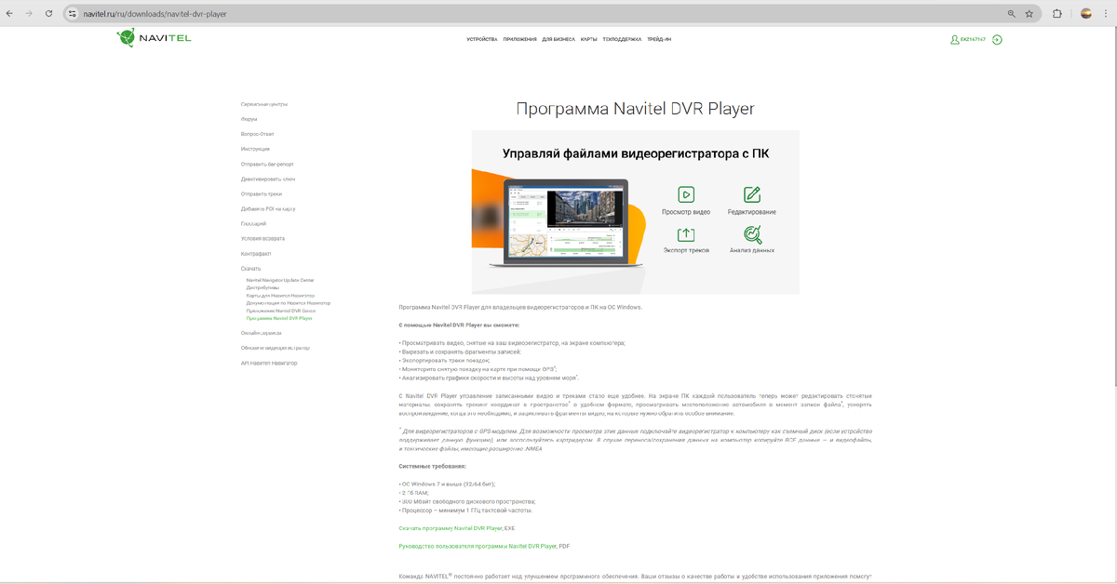
Task: Open Руководство пользователя программы PDF link
Action: [x=478, y=546]
